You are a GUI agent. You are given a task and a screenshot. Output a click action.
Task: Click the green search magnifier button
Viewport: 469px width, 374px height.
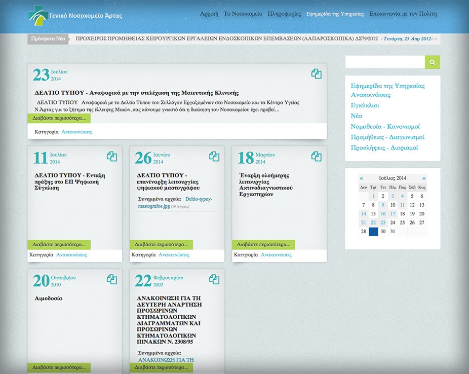tap(432, 62)
